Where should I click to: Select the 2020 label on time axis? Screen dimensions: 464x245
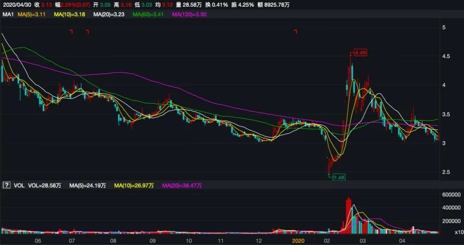[298, 240]
